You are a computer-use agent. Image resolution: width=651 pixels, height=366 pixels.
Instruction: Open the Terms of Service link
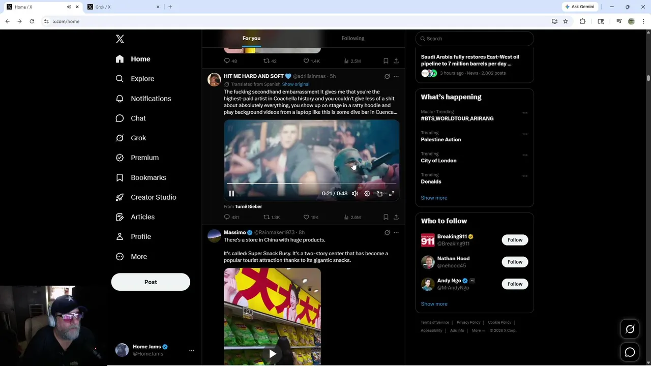pos(435,322)
